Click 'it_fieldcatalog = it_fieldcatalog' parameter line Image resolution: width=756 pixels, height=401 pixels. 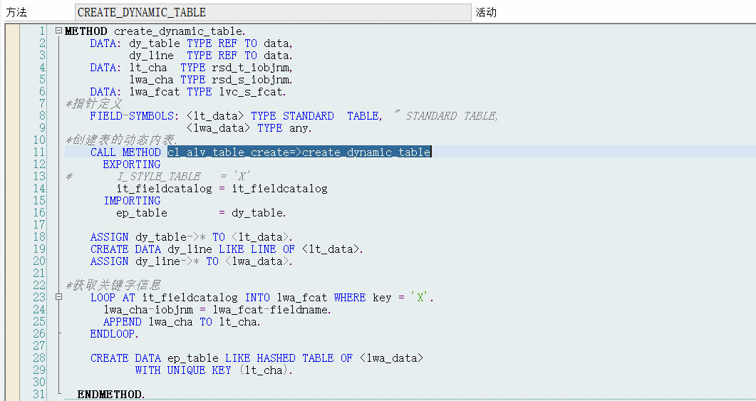coord(222,189)
